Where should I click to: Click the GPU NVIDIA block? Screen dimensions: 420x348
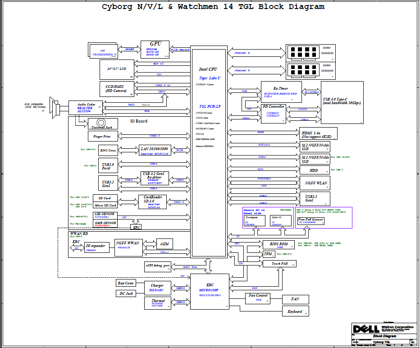(155, 49)
